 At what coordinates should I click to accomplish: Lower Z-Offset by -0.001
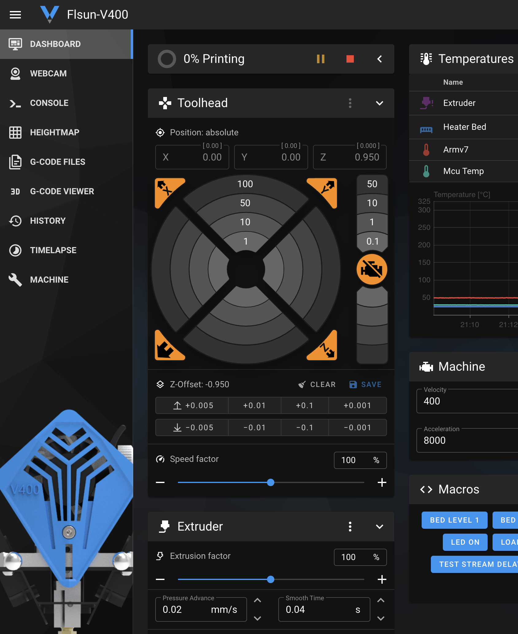point(358,427)
